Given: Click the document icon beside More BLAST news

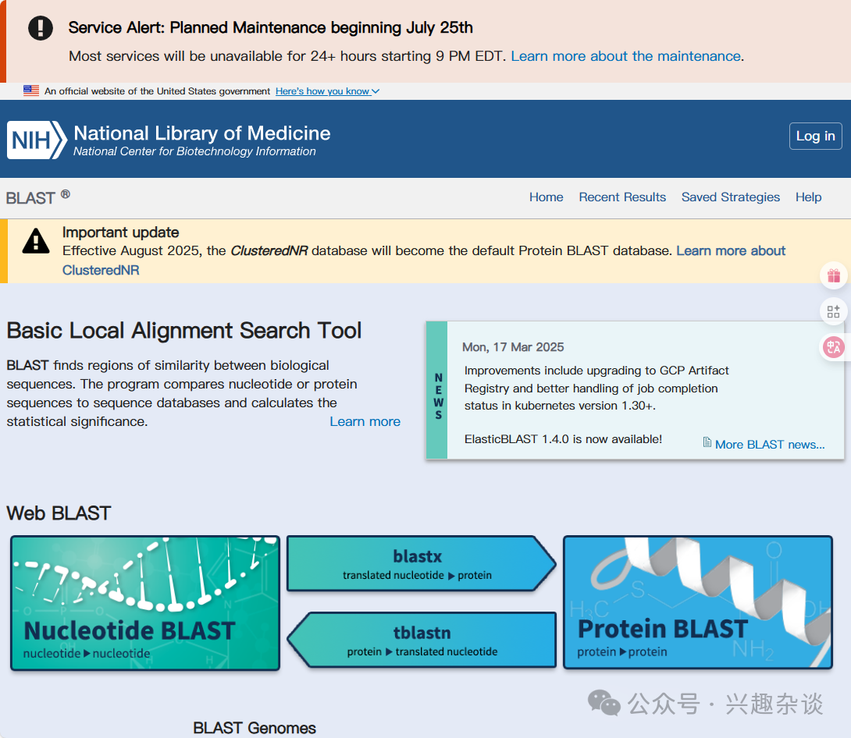Looking at the screenshot, I should point(707,443).
